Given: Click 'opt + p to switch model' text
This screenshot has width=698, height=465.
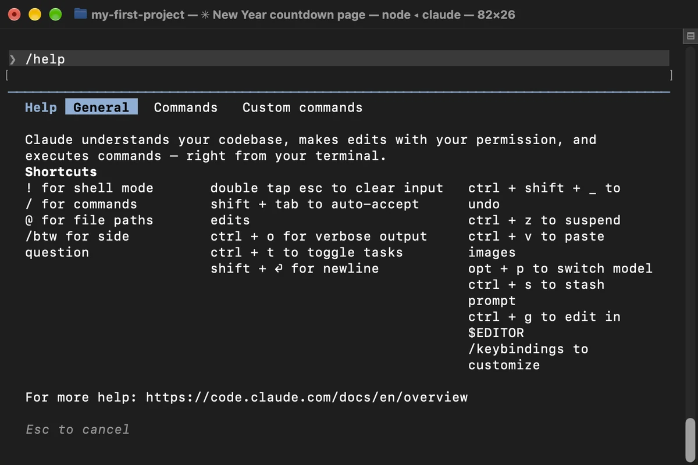Looking at the screenshot, I should tap(560, 269).
